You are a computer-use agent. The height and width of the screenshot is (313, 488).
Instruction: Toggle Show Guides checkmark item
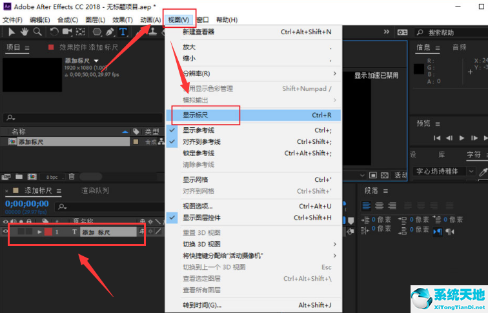click(x=253, y=130)
